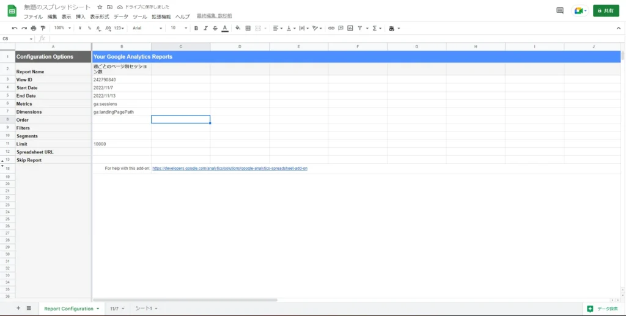Select the Report Configuration tab
This screenshot has height=316, width=626.
(72, 309)
